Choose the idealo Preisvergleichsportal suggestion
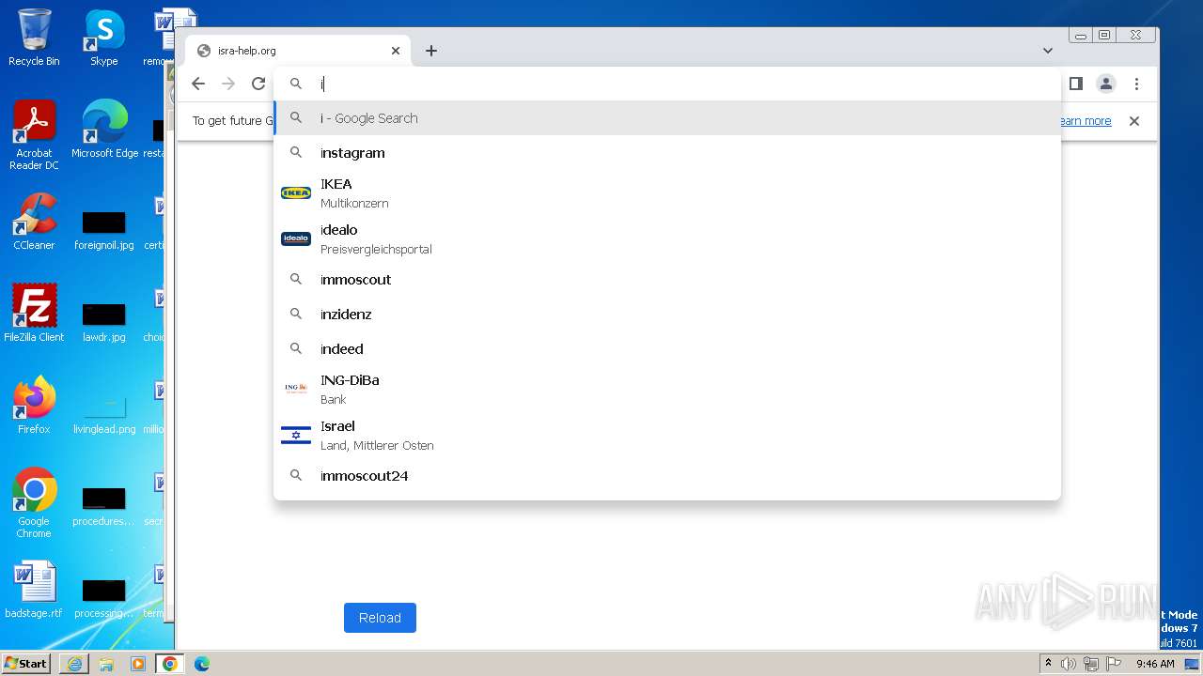Screen dimensions: 1203x676 point(667,239)
